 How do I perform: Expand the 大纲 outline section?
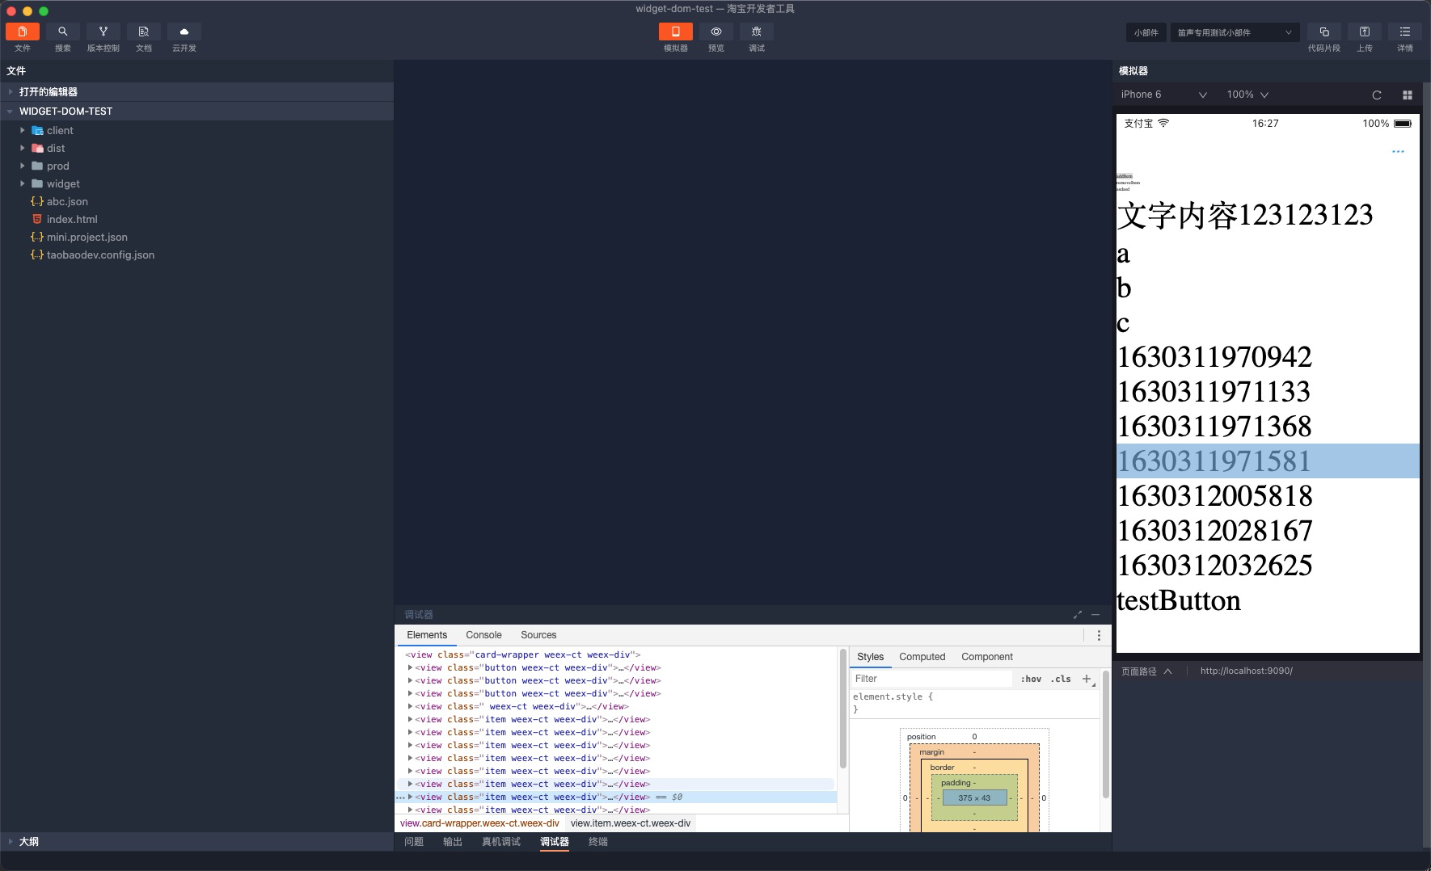pos(196,841)
